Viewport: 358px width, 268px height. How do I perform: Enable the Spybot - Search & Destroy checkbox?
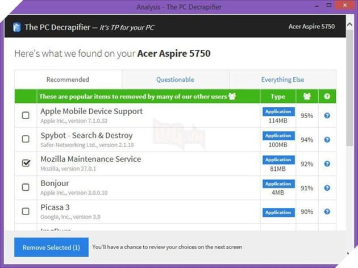click(x=26, y=139)
